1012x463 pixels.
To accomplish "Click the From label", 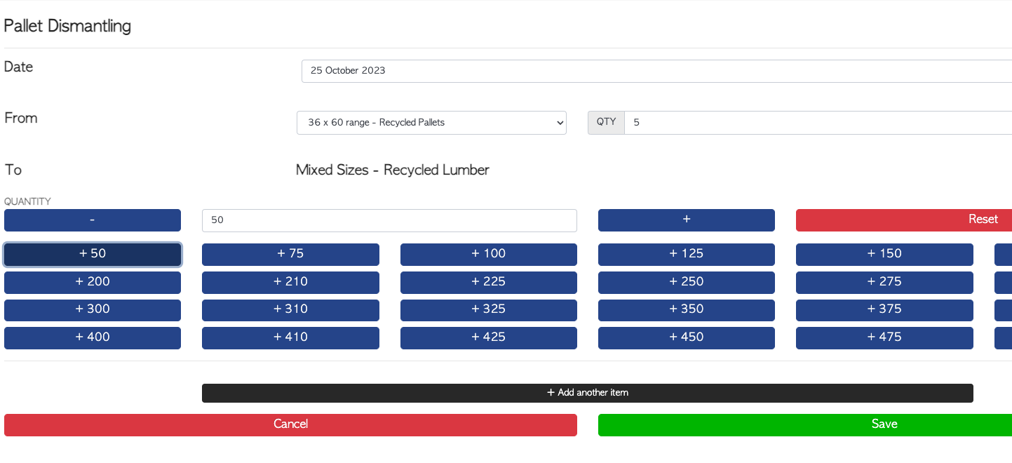I will pos(21,118).
